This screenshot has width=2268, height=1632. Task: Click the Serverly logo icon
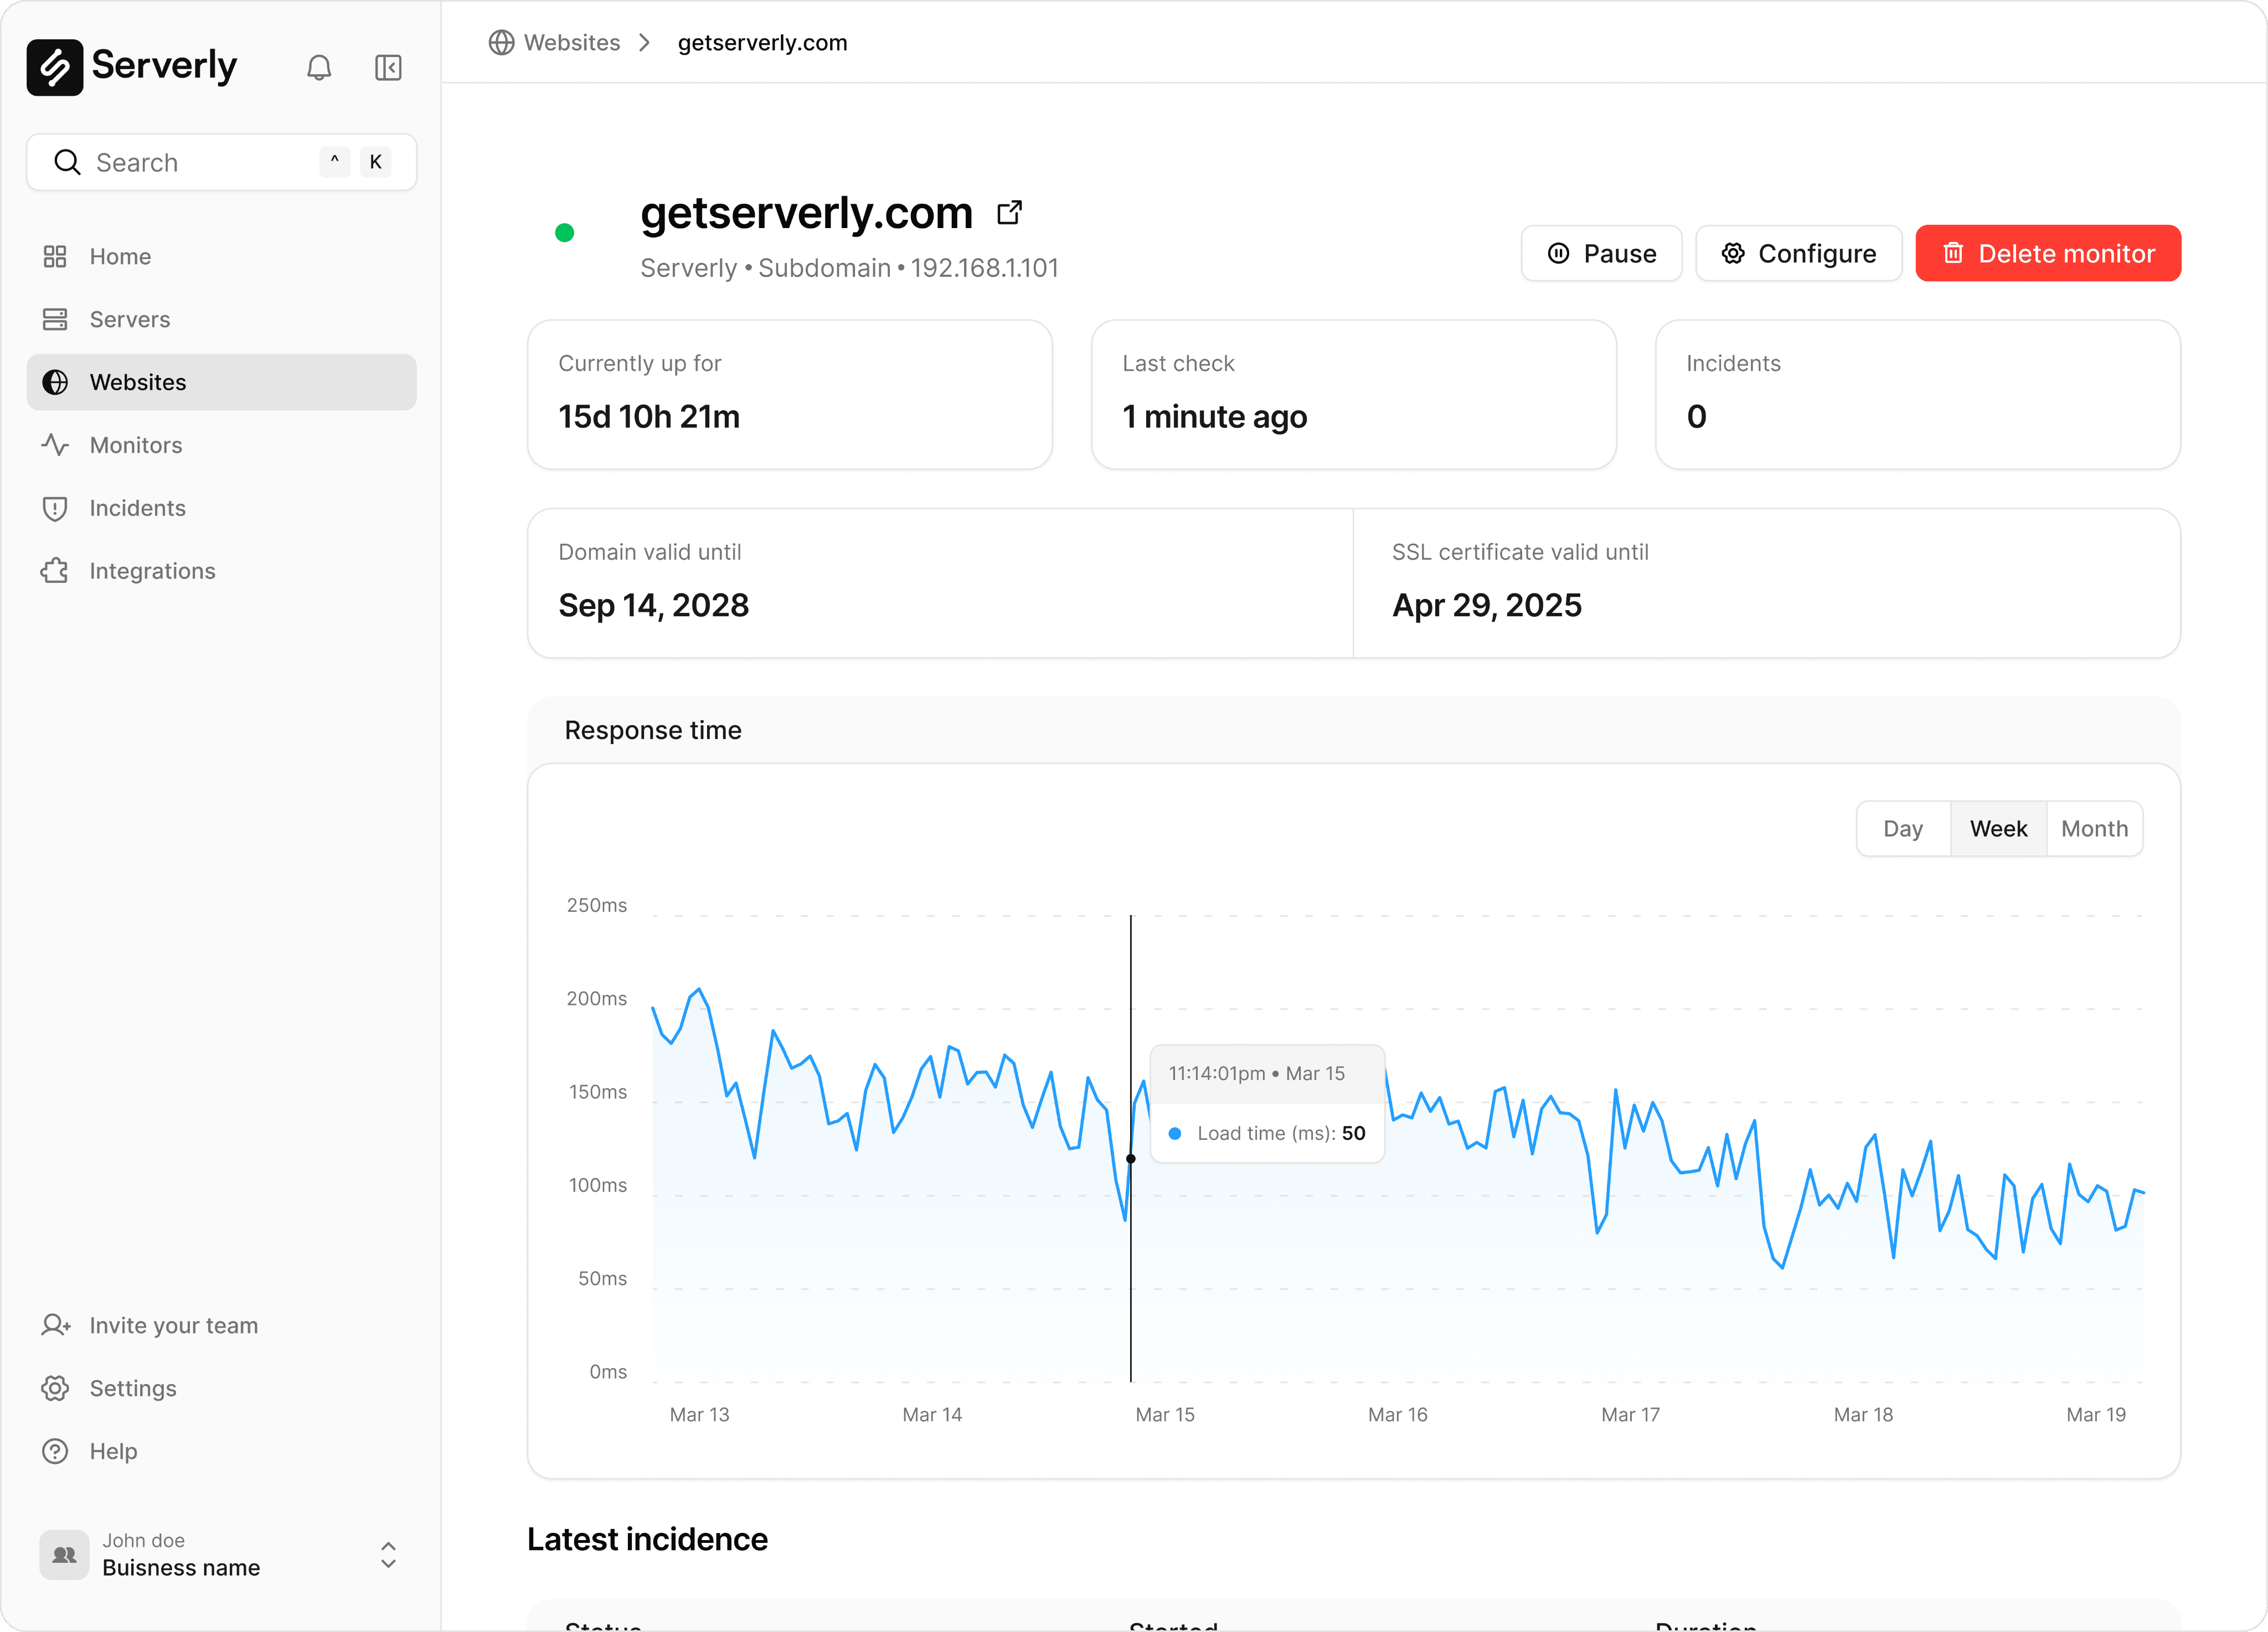click(55, 67)
